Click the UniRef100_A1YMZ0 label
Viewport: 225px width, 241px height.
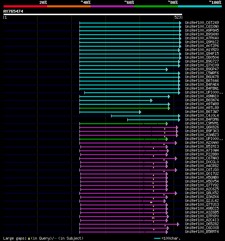pos(202,50)
